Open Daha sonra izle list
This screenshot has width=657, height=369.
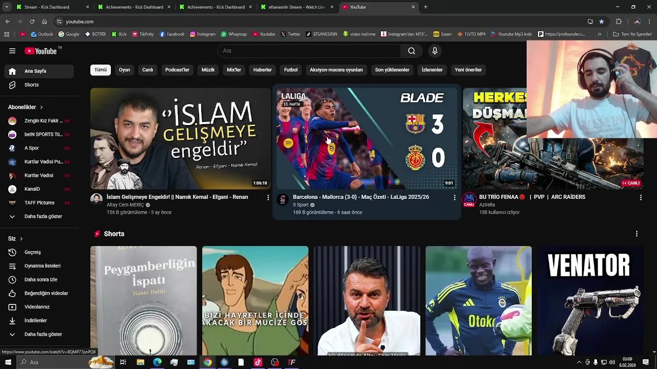click(x=39, y=279)
